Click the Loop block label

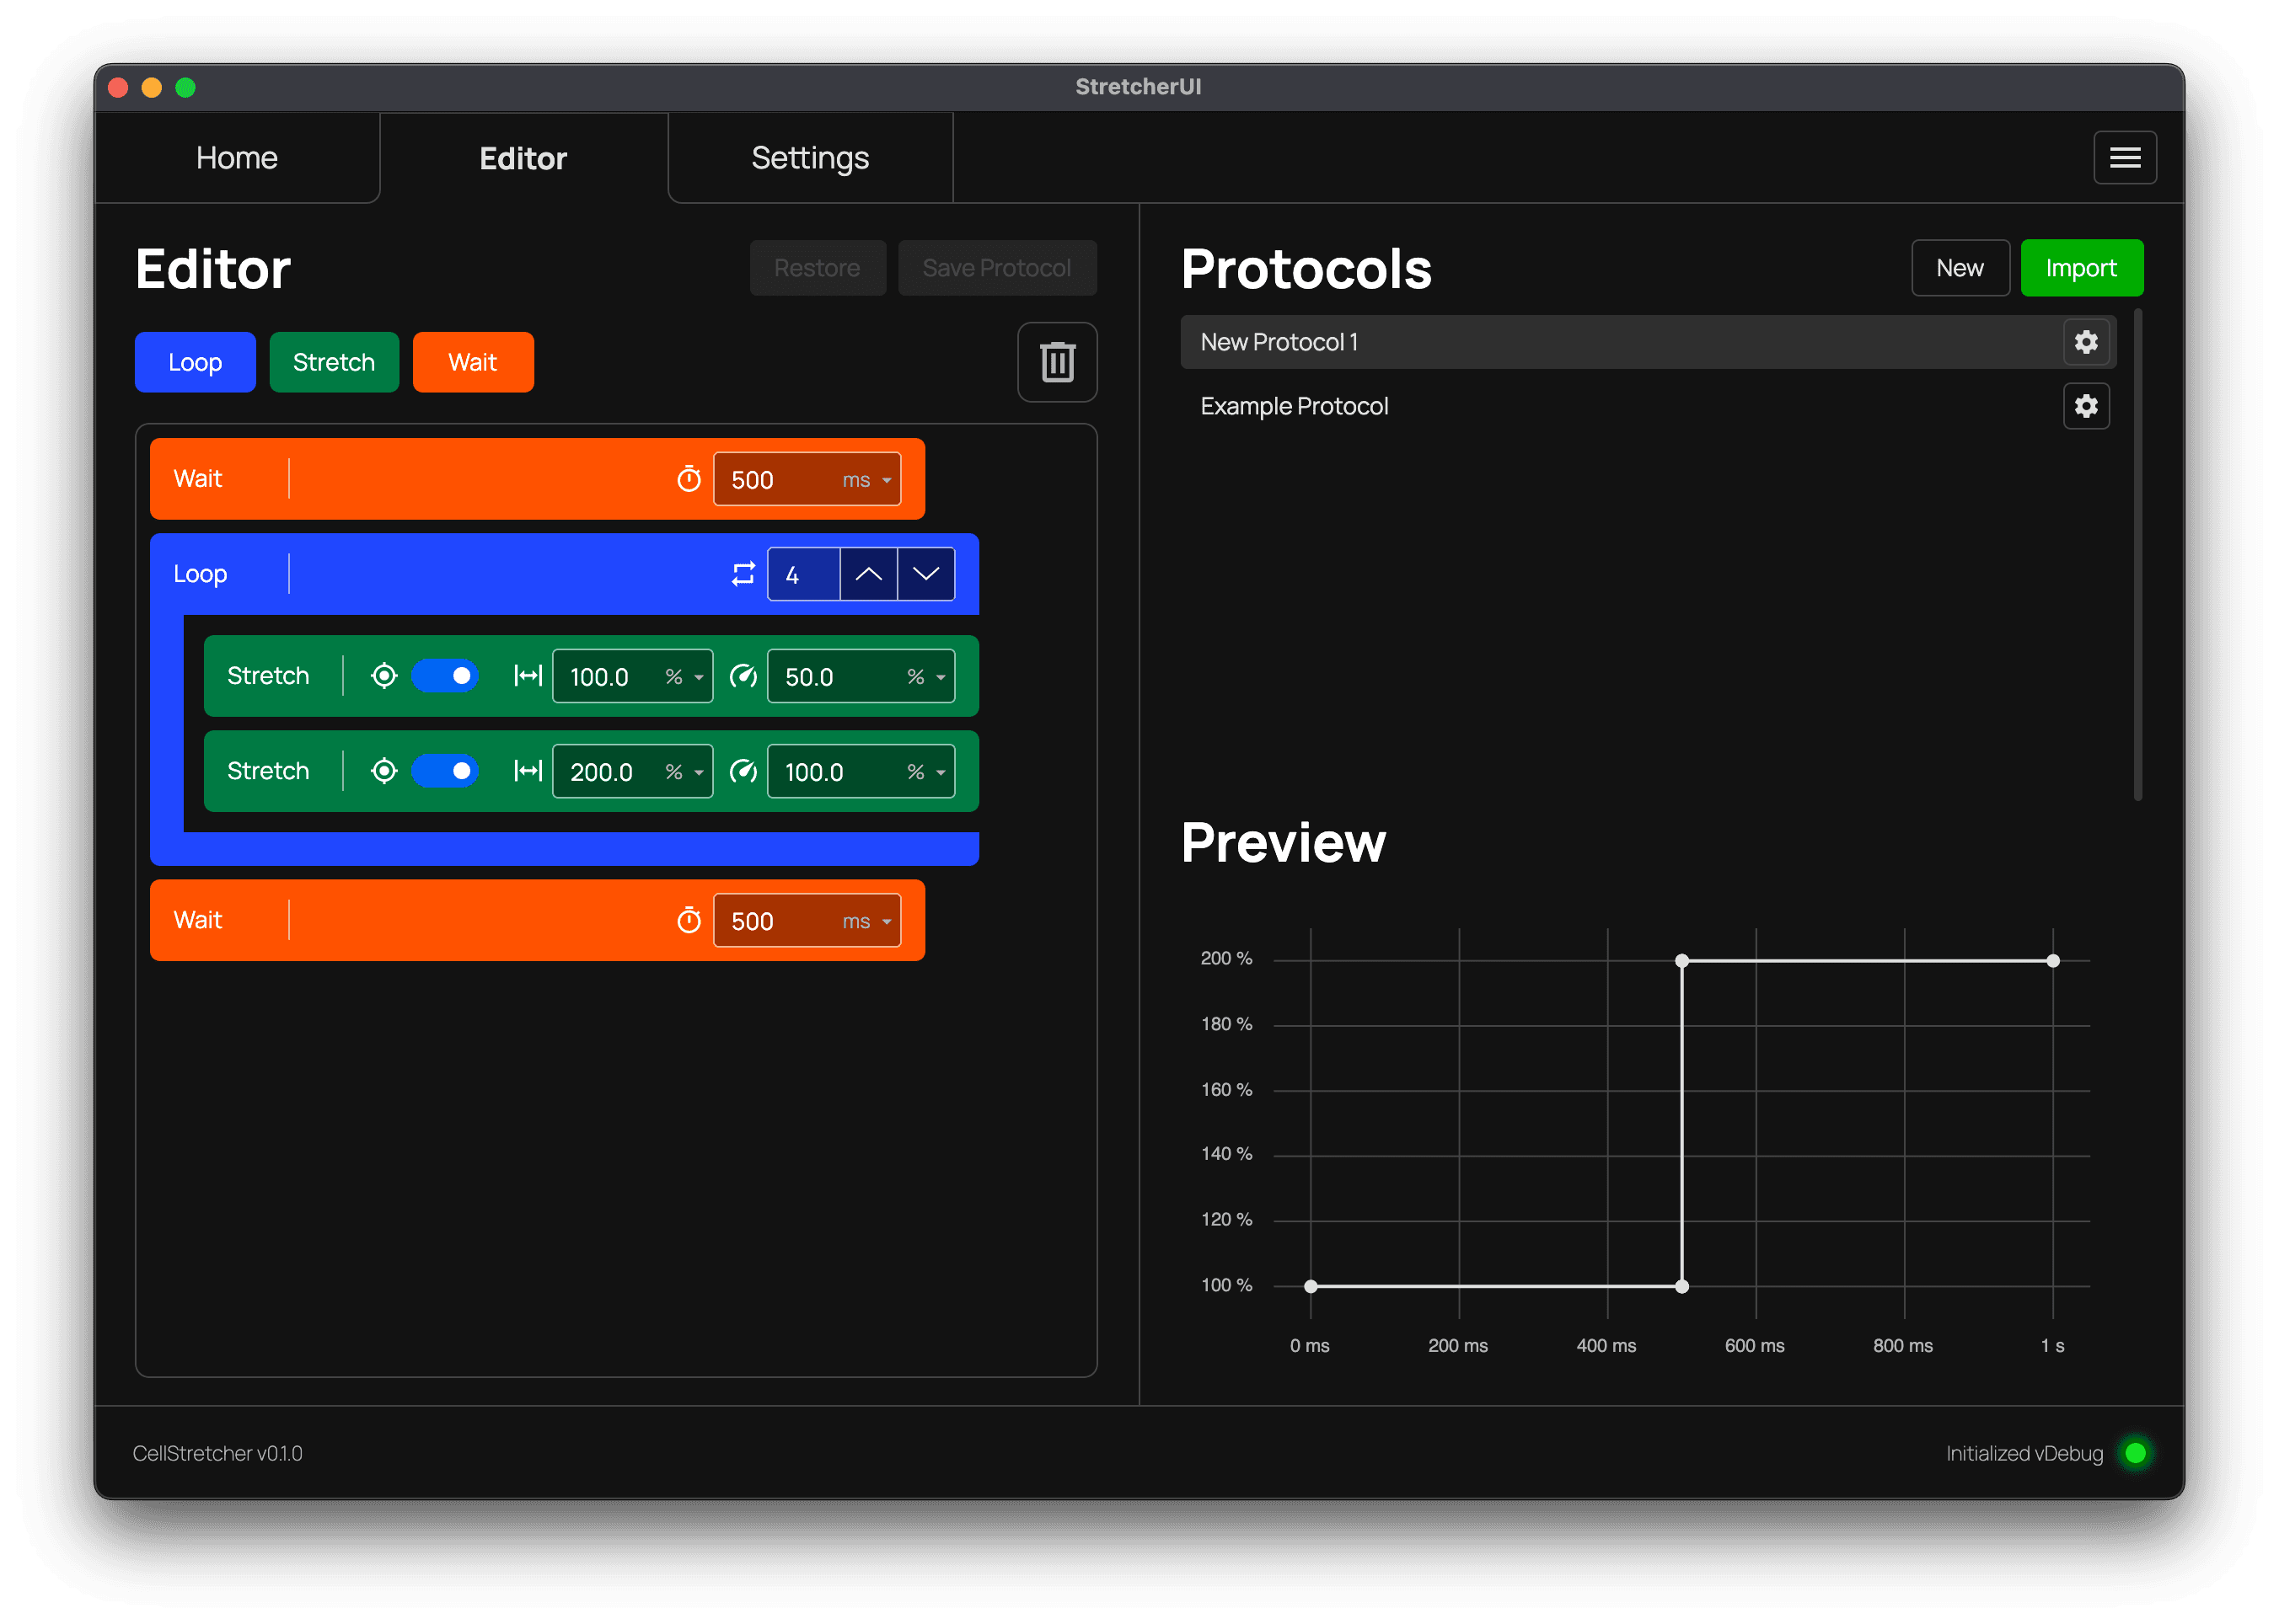pyautogui.click(x=200, y=574)
